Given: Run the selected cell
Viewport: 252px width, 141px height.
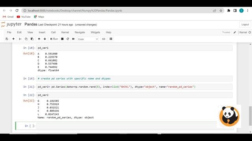Looking at the screenshot, I should pos(54,39).
